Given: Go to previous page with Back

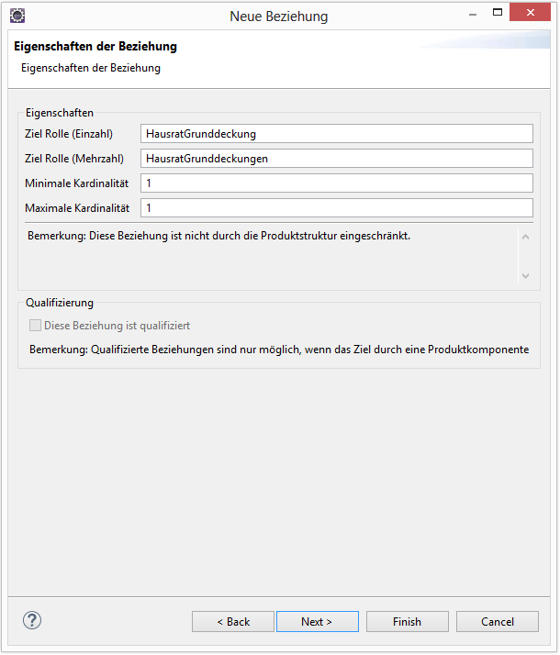Looking at the screenshot, I should coord(233,622).
